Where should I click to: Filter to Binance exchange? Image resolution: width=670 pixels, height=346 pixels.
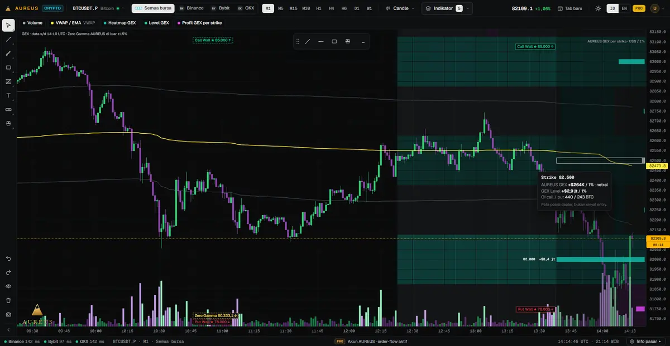[x=192, y=8]
